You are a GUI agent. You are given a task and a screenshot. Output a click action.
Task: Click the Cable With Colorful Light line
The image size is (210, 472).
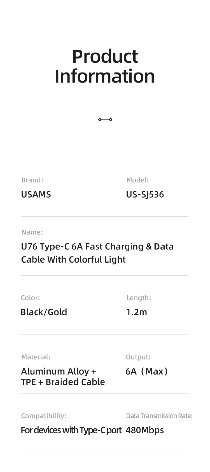pyautogui.click(x=73, y=260)
